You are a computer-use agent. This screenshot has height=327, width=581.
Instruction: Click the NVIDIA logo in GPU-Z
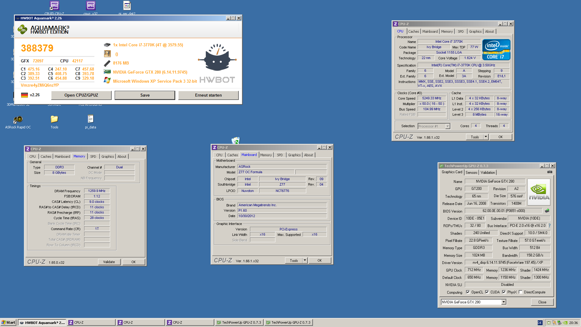tap(539, 192)
